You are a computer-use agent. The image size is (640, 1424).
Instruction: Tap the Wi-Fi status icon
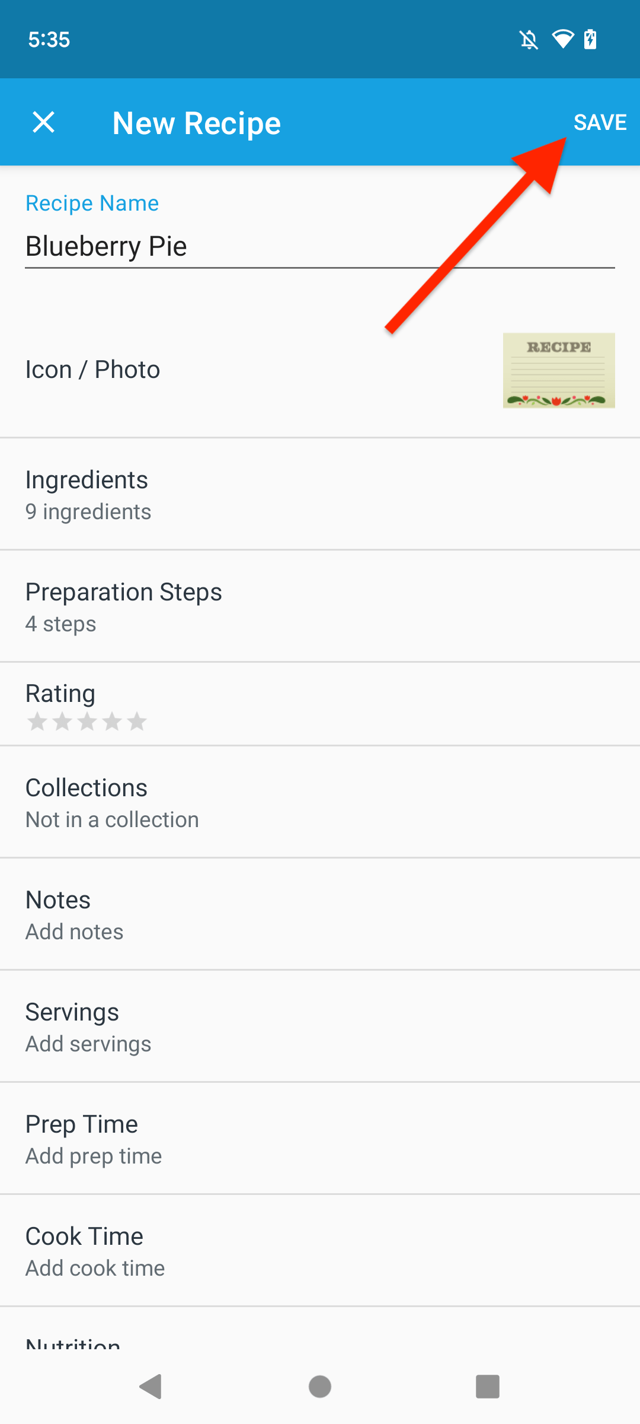562,39
